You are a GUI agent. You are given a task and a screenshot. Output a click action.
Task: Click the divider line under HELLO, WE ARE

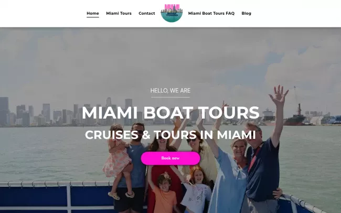(170, 97)
